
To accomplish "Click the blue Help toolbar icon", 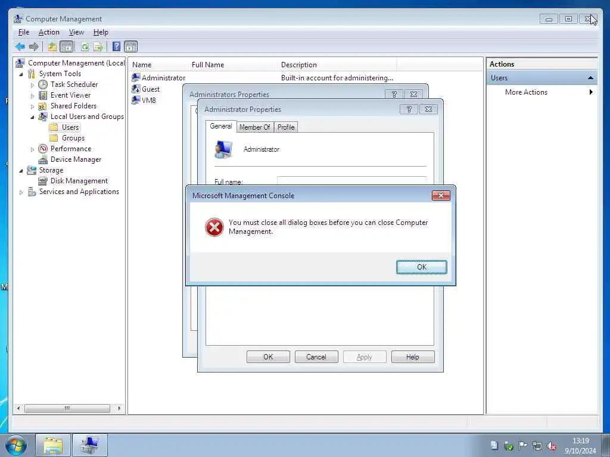I will click(116, 46).
